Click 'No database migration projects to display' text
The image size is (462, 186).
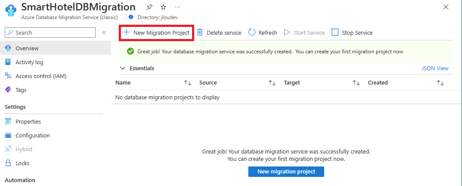point(167,97)
